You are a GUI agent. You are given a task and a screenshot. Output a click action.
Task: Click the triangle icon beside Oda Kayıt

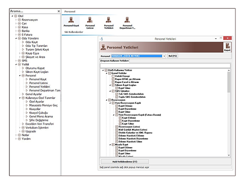23,42
